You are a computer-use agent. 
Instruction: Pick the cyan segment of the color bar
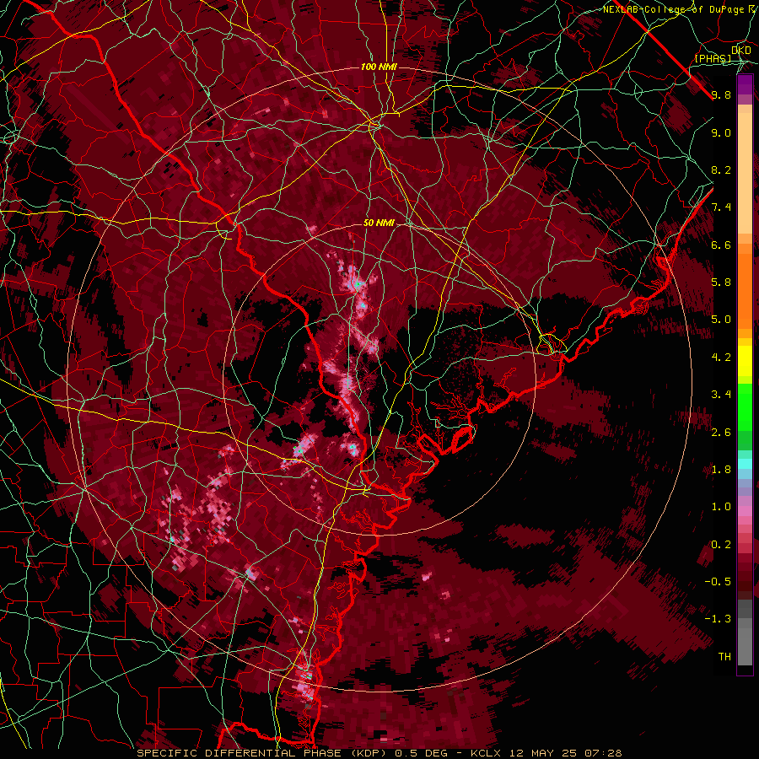[x=745, y=464]
